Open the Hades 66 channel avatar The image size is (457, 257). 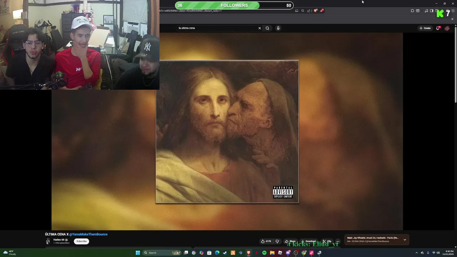(x=48, y=241)
